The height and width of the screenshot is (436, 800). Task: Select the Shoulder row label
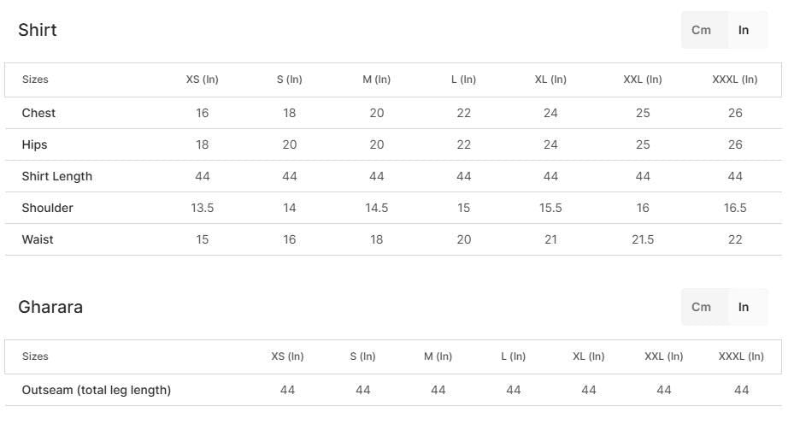tap(48, 208)
